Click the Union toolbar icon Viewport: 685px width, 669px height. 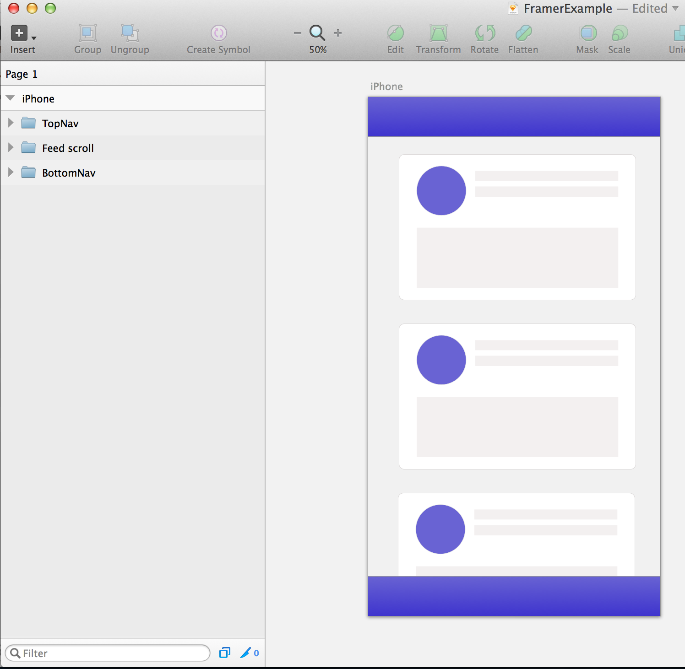tap(679, 33)
